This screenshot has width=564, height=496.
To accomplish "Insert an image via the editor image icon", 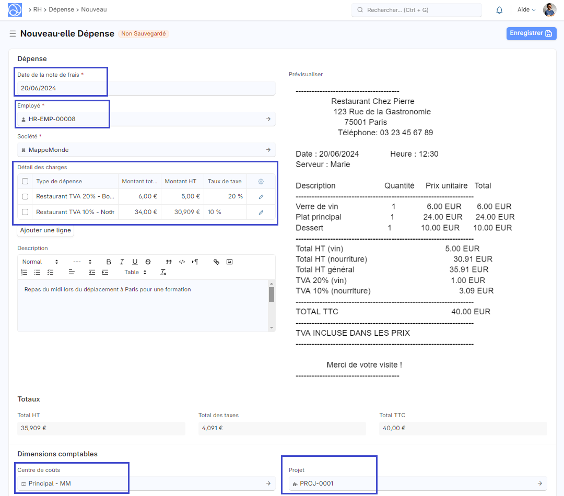I will click(x=229, y=262).
